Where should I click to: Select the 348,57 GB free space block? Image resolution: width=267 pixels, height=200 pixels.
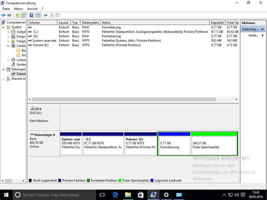point(214,145)
